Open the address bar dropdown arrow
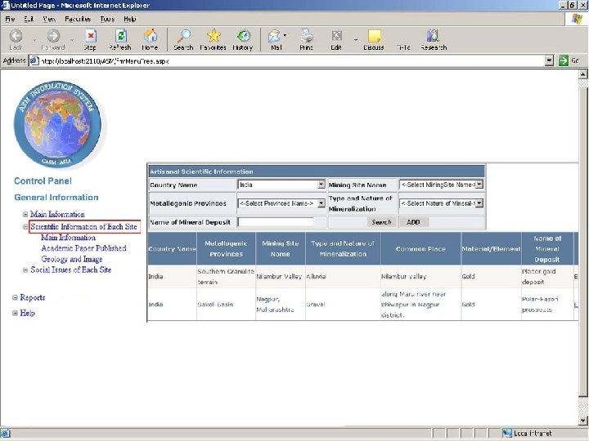 click(x=549, y=60)
